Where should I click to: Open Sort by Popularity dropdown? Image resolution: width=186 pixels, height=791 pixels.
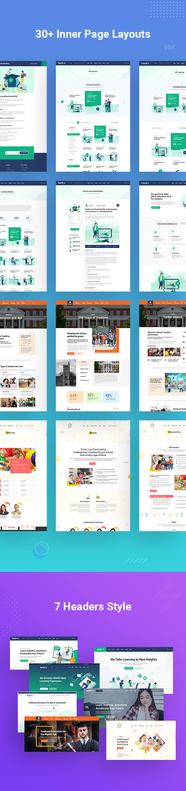(115, 123)
